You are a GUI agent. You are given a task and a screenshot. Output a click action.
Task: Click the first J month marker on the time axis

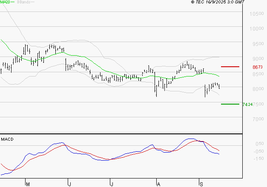[69, 184]
